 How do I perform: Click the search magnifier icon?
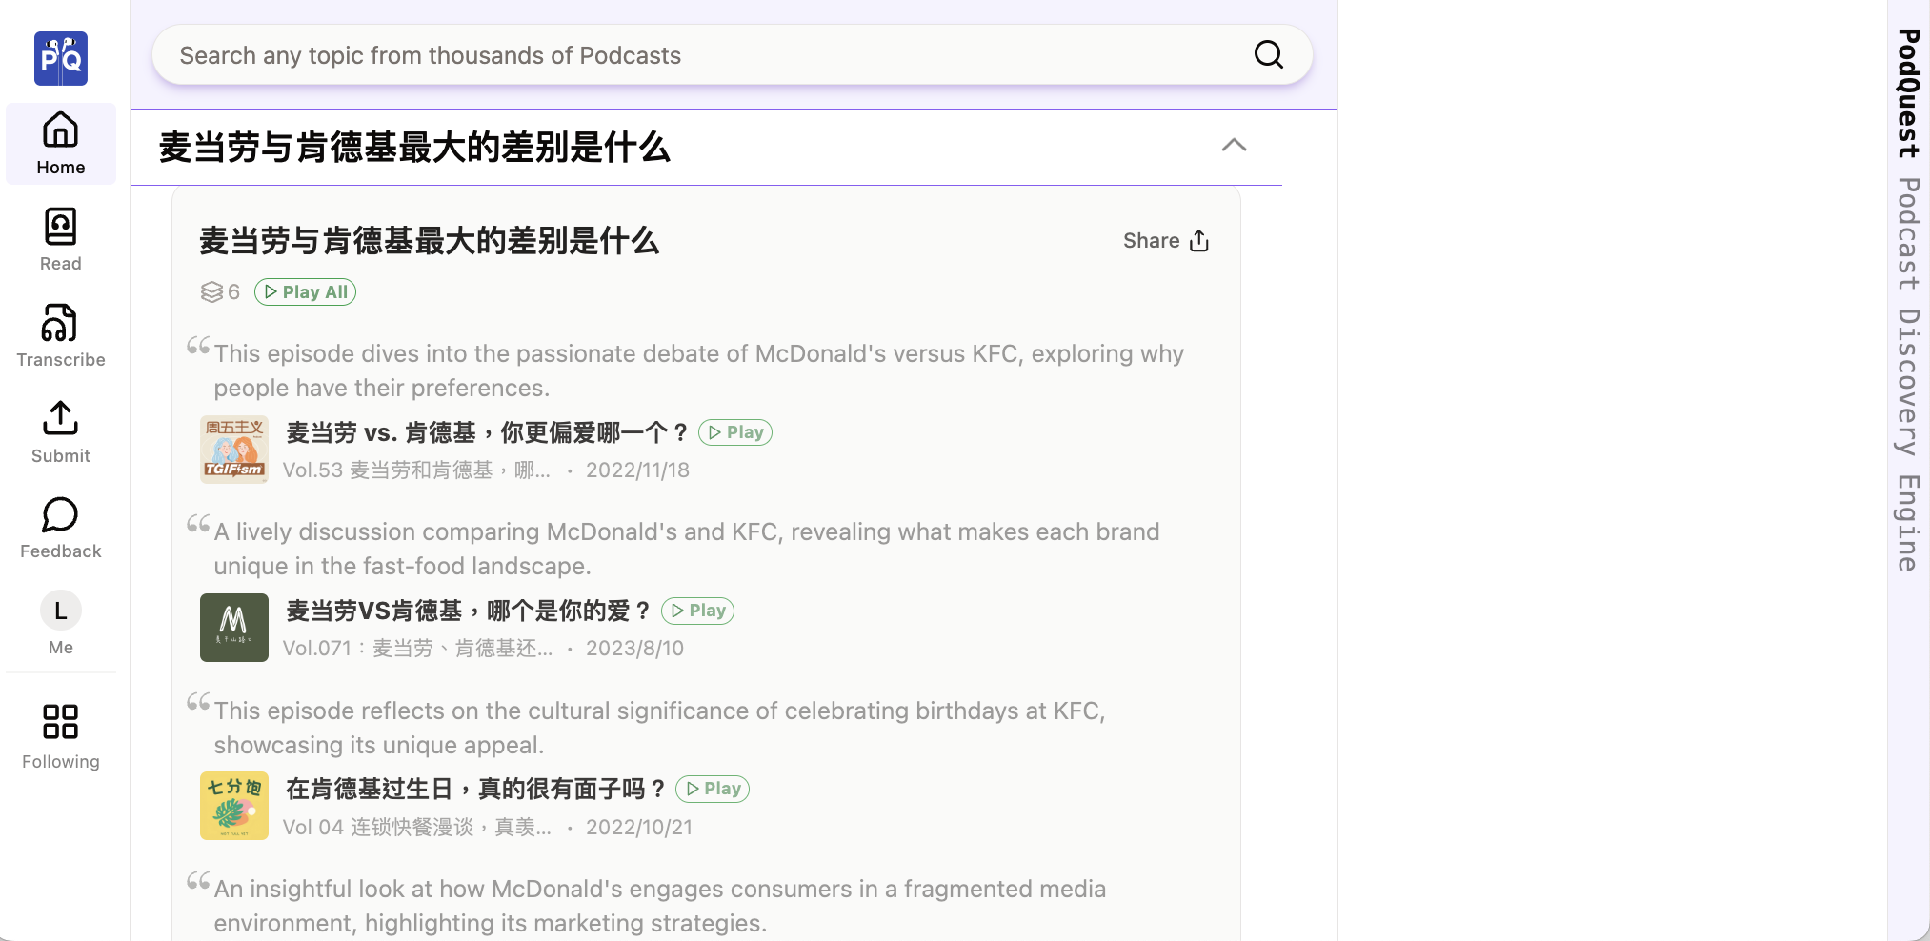coord(1268,54)
